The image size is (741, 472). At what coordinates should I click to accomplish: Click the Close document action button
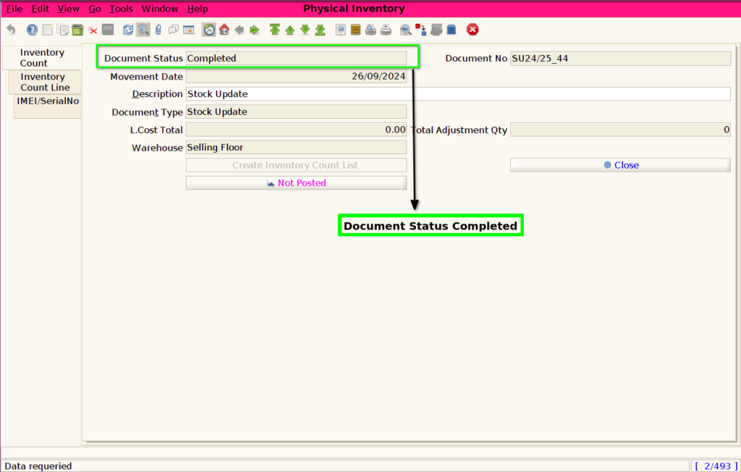pos(620,165)
